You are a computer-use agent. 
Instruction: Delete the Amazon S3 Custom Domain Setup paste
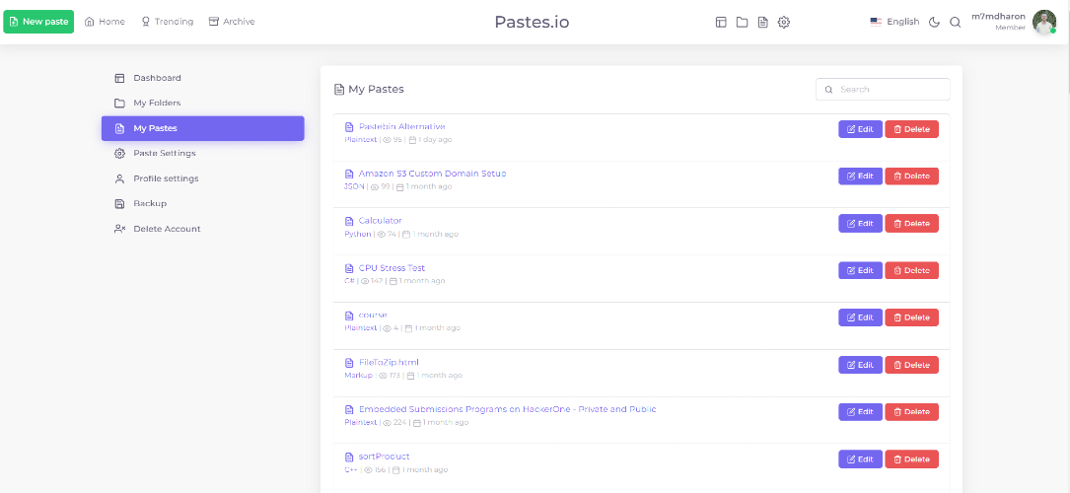(x=911, y=176)
